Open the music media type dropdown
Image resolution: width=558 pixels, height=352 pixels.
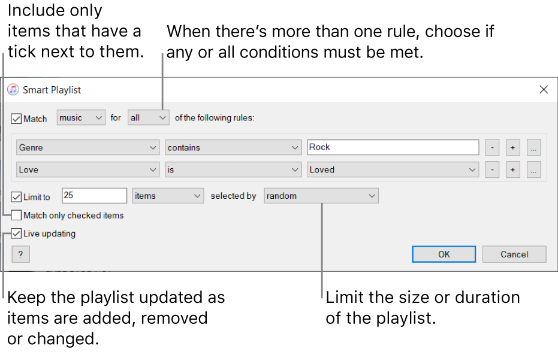pos(80,117)
